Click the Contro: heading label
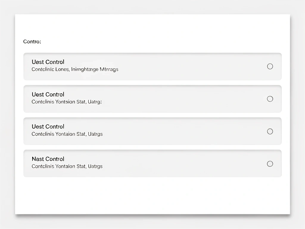Viewport: 305px width, 229px height. pyautogui.click(x=32, y=41)
